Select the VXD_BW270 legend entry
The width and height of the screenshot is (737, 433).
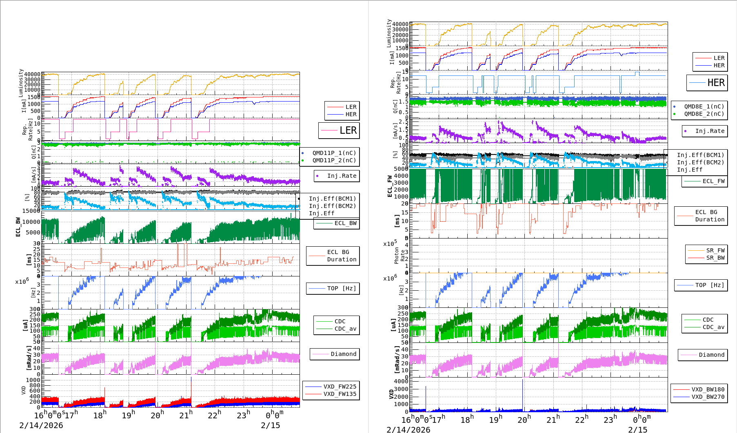pos(707,397)
